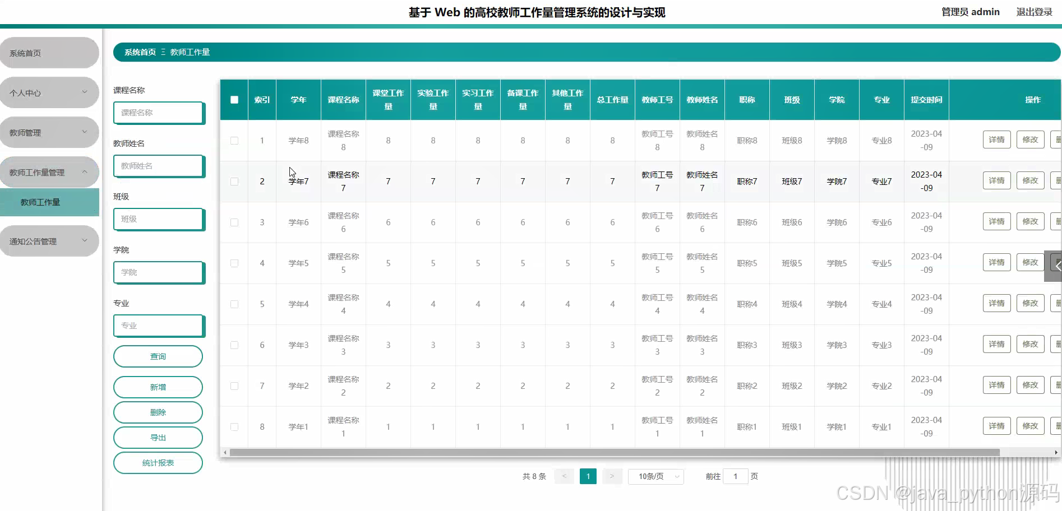Open the 10条/页 page size dropdown

tap(655, 476)
